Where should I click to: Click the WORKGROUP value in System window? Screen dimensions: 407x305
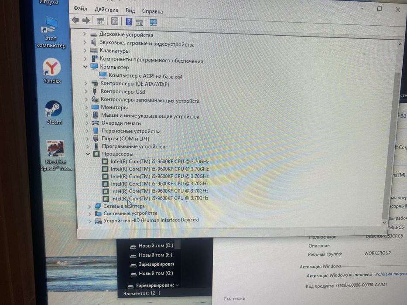[x=377, y=253]
